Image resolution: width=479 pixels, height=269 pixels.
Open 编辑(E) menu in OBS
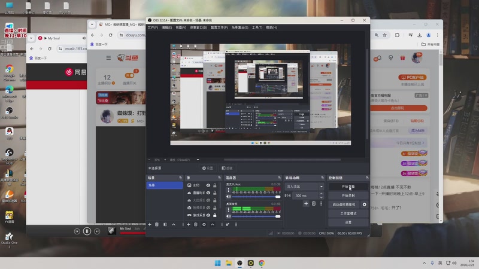(166, 27)
